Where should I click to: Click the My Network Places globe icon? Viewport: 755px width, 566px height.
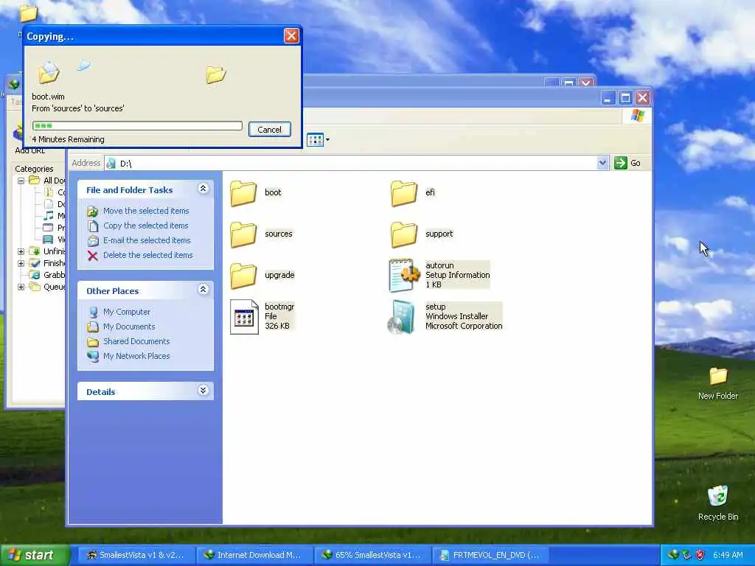(x=93, y=356)
